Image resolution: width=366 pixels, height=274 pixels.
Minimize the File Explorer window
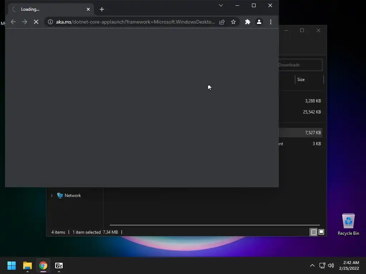click(x=286, y=31)
